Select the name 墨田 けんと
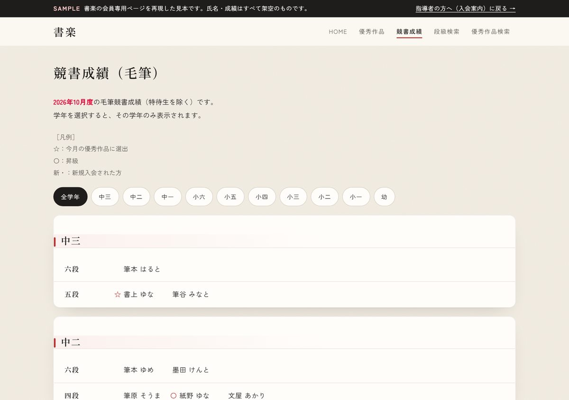This screenshot has width=569, height=400. tap(191, 370)
